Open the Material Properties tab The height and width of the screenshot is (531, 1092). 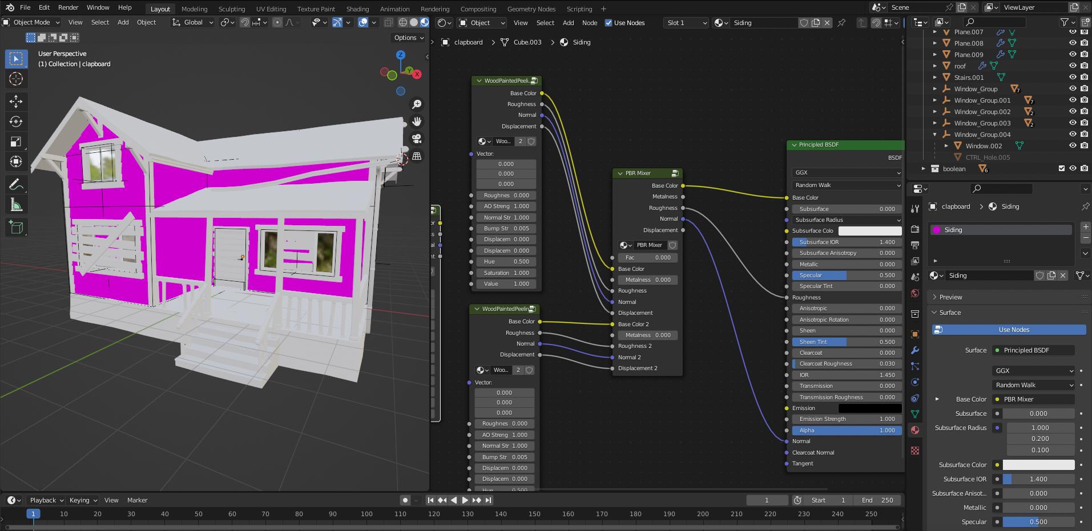pos(916,431)
